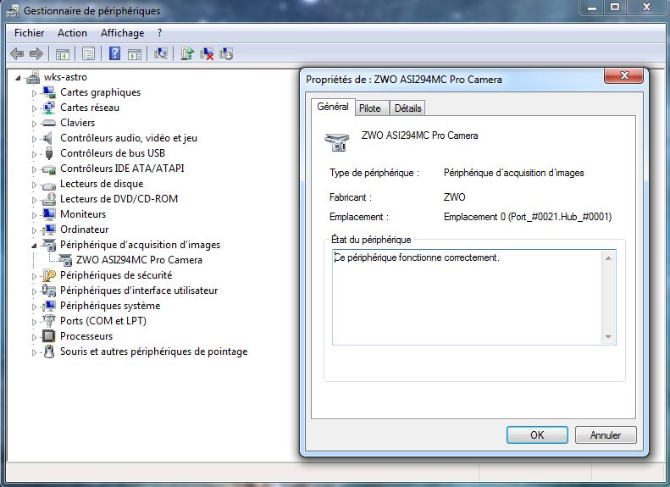The height and width of the screenshot is (487, 670).
Task: Select wks-astro computer icon
Action: (33, 77)
